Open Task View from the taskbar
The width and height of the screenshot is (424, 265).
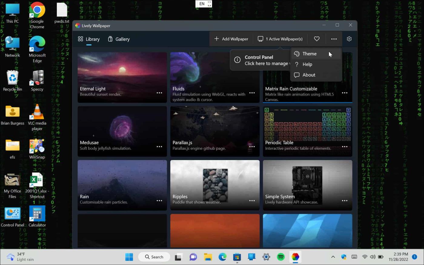pos(178,257)
